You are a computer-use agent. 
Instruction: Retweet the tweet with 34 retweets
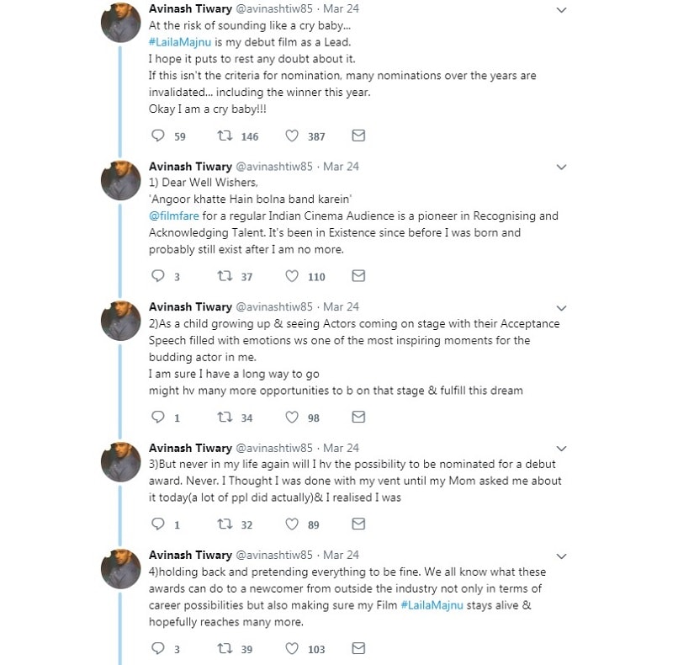(x=225, y=417)
